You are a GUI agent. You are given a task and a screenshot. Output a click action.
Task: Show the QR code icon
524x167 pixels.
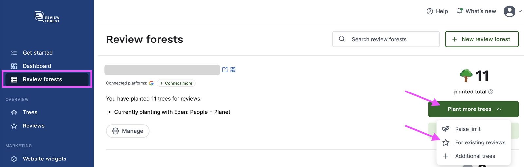pyautogui.click(x=233, y=70)
